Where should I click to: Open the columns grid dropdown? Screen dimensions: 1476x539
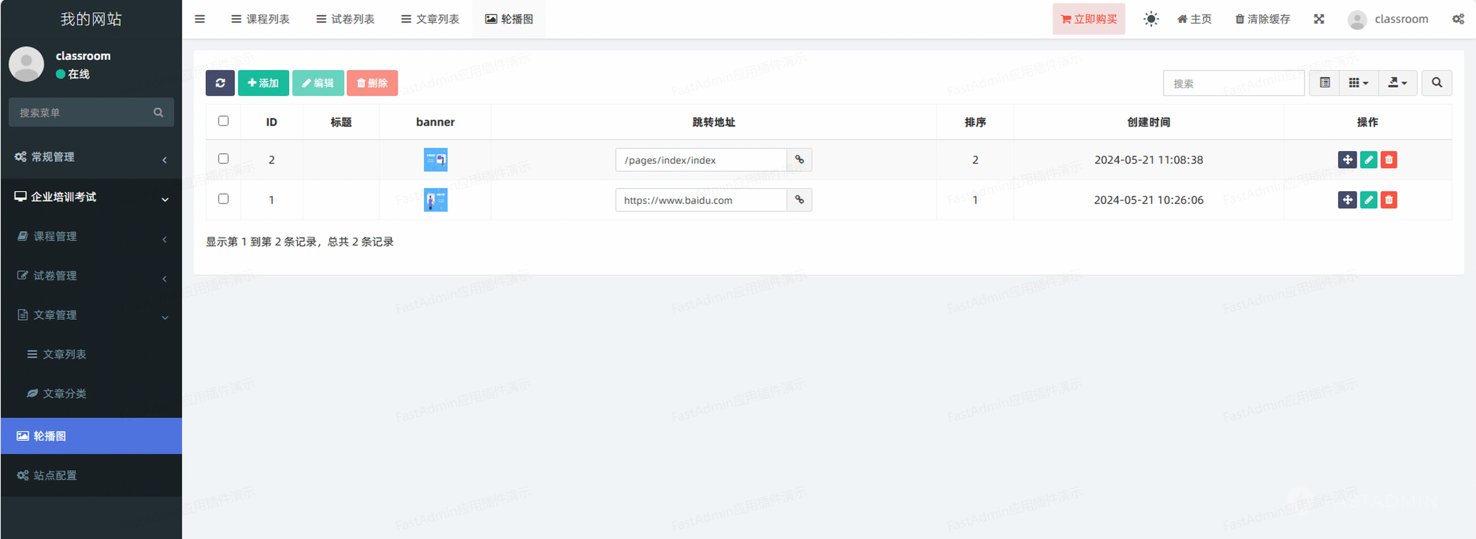(x=1358, y=83)
